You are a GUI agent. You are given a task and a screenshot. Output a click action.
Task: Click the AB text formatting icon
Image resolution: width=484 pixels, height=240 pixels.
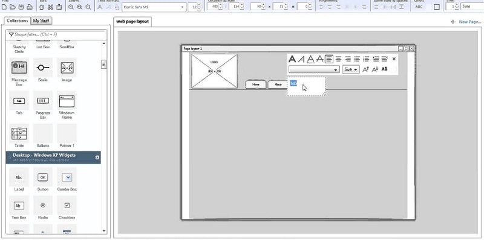click(x=384, y=69)
